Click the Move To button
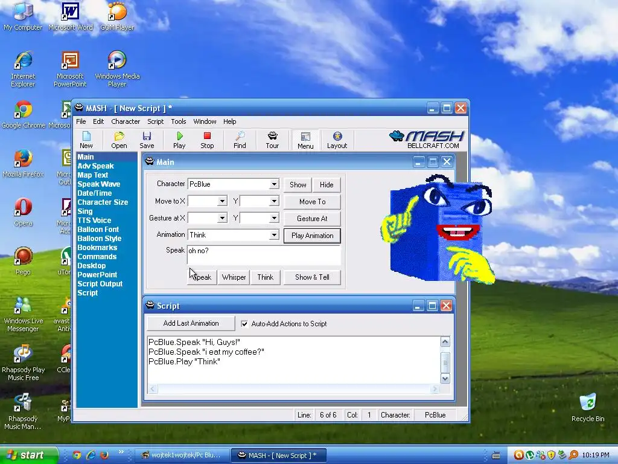618x464 pixels. pos(312,202)
